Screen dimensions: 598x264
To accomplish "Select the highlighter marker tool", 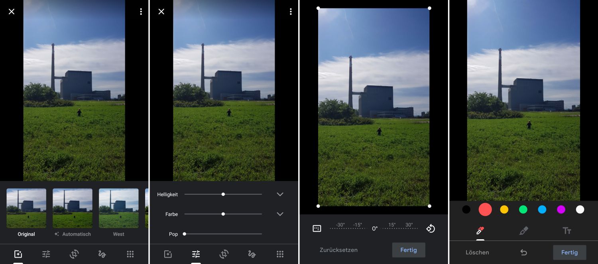I will pyautogui.click(x=524, y=231).
